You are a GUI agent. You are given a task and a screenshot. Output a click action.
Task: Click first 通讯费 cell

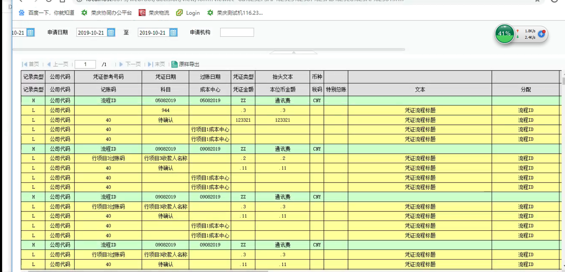tap(283, 101)
